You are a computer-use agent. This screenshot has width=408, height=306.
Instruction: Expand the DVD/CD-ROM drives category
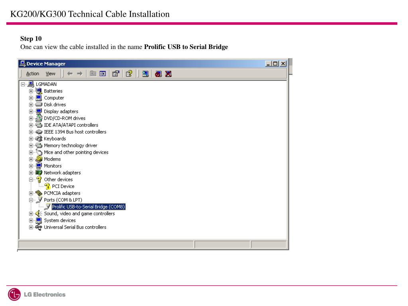coord(31,118)
